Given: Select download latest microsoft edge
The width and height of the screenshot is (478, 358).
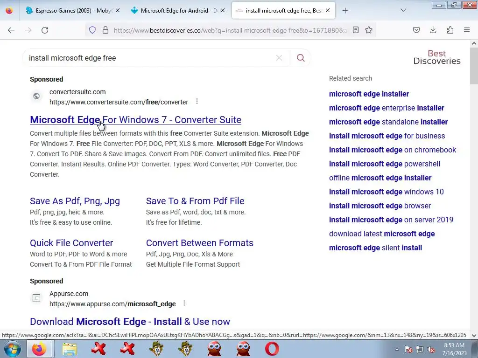Looking at the screenshot, I should [382, 234].
